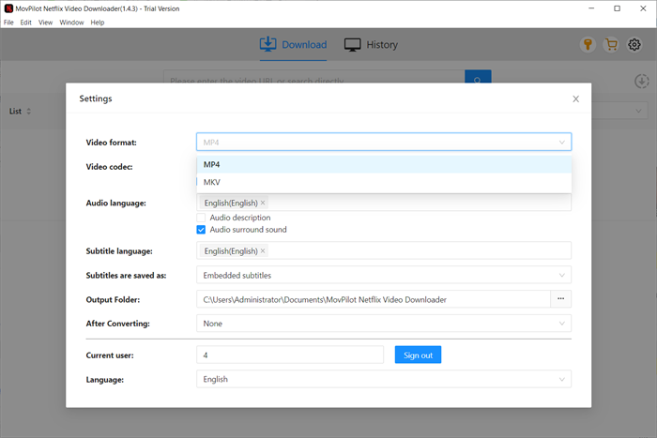Viewport: 657px width, 438px height.
Task: Remove English tag from Audio language
Action: (263, 203)
